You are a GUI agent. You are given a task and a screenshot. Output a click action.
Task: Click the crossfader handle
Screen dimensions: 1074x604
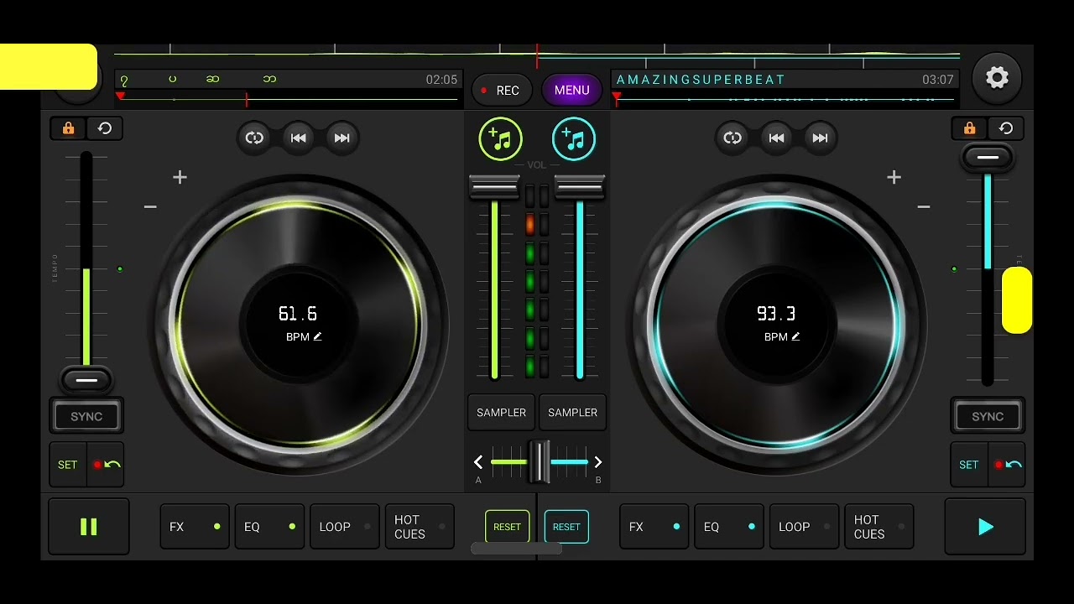(539, 462)
